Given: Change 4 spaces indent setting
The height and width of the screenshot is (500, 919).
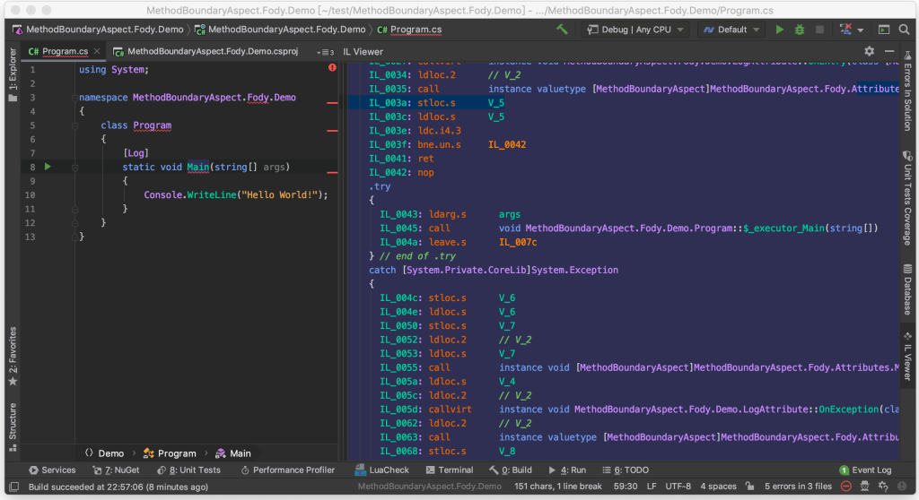Looking at the screenshot, I should (x=719, y=487).
